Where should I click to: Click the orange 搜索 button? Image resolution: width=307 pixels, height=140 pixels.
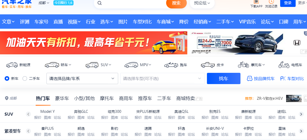(176, 3)
